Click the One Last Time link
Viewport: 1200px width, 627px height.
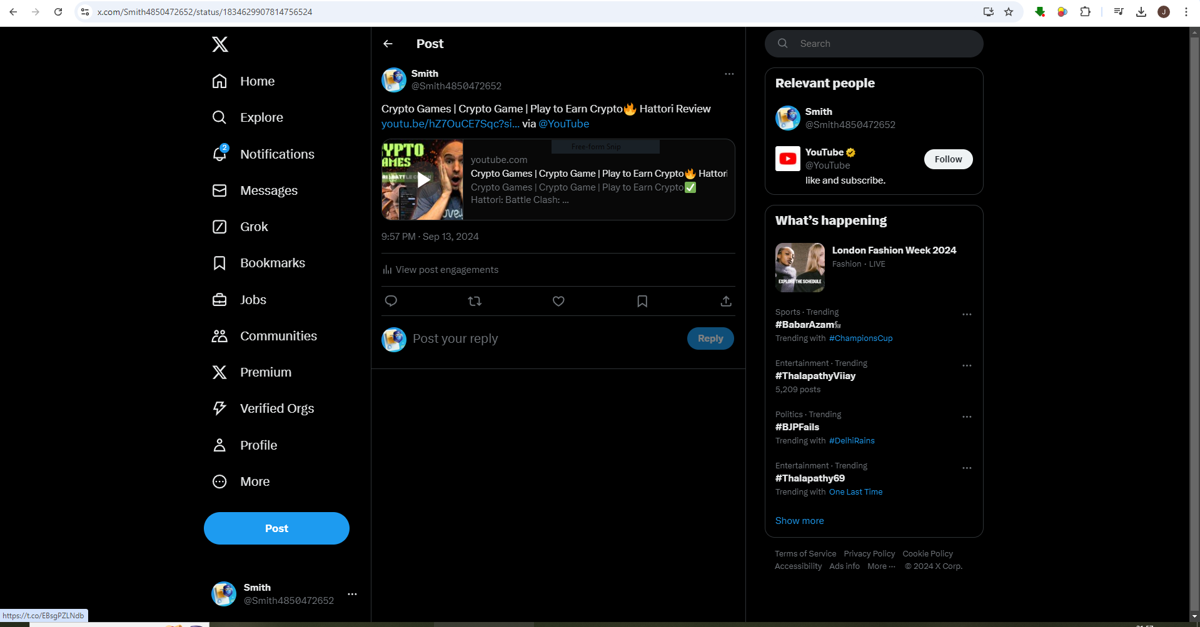click(x=855, y=492)
